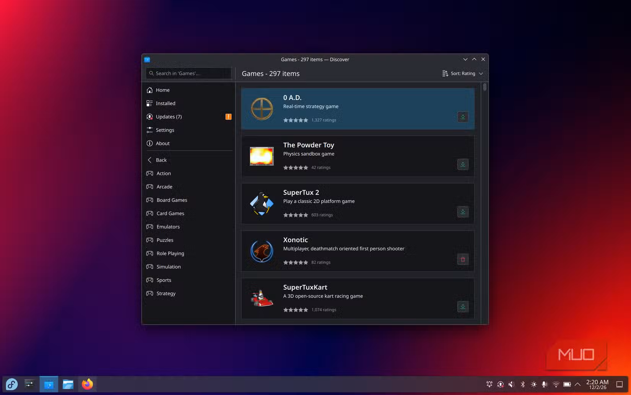Open the updates indicator in system tray
This screenshot has width=631, height=395.
(x=500, y=384)
